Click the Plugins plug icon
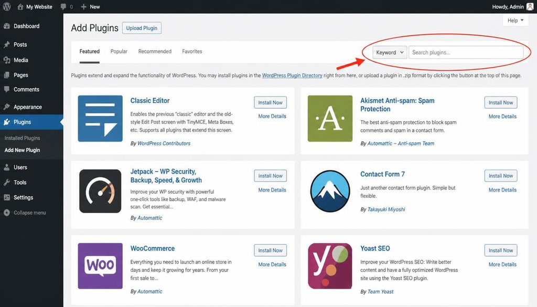The height and width of the screenshot is (307, 537). 6,122
